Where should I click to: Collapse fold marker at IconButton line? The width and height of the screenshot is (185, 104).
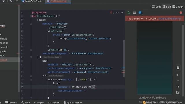tap(31, 80)
